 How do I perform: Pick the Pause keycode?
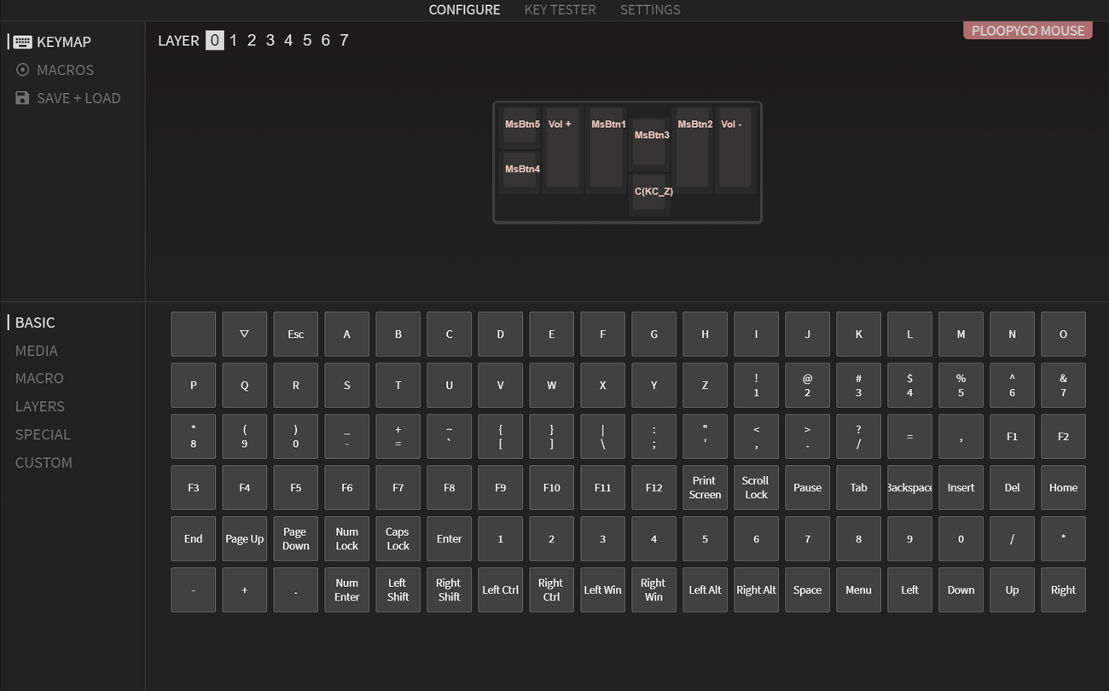pos(807,487)
